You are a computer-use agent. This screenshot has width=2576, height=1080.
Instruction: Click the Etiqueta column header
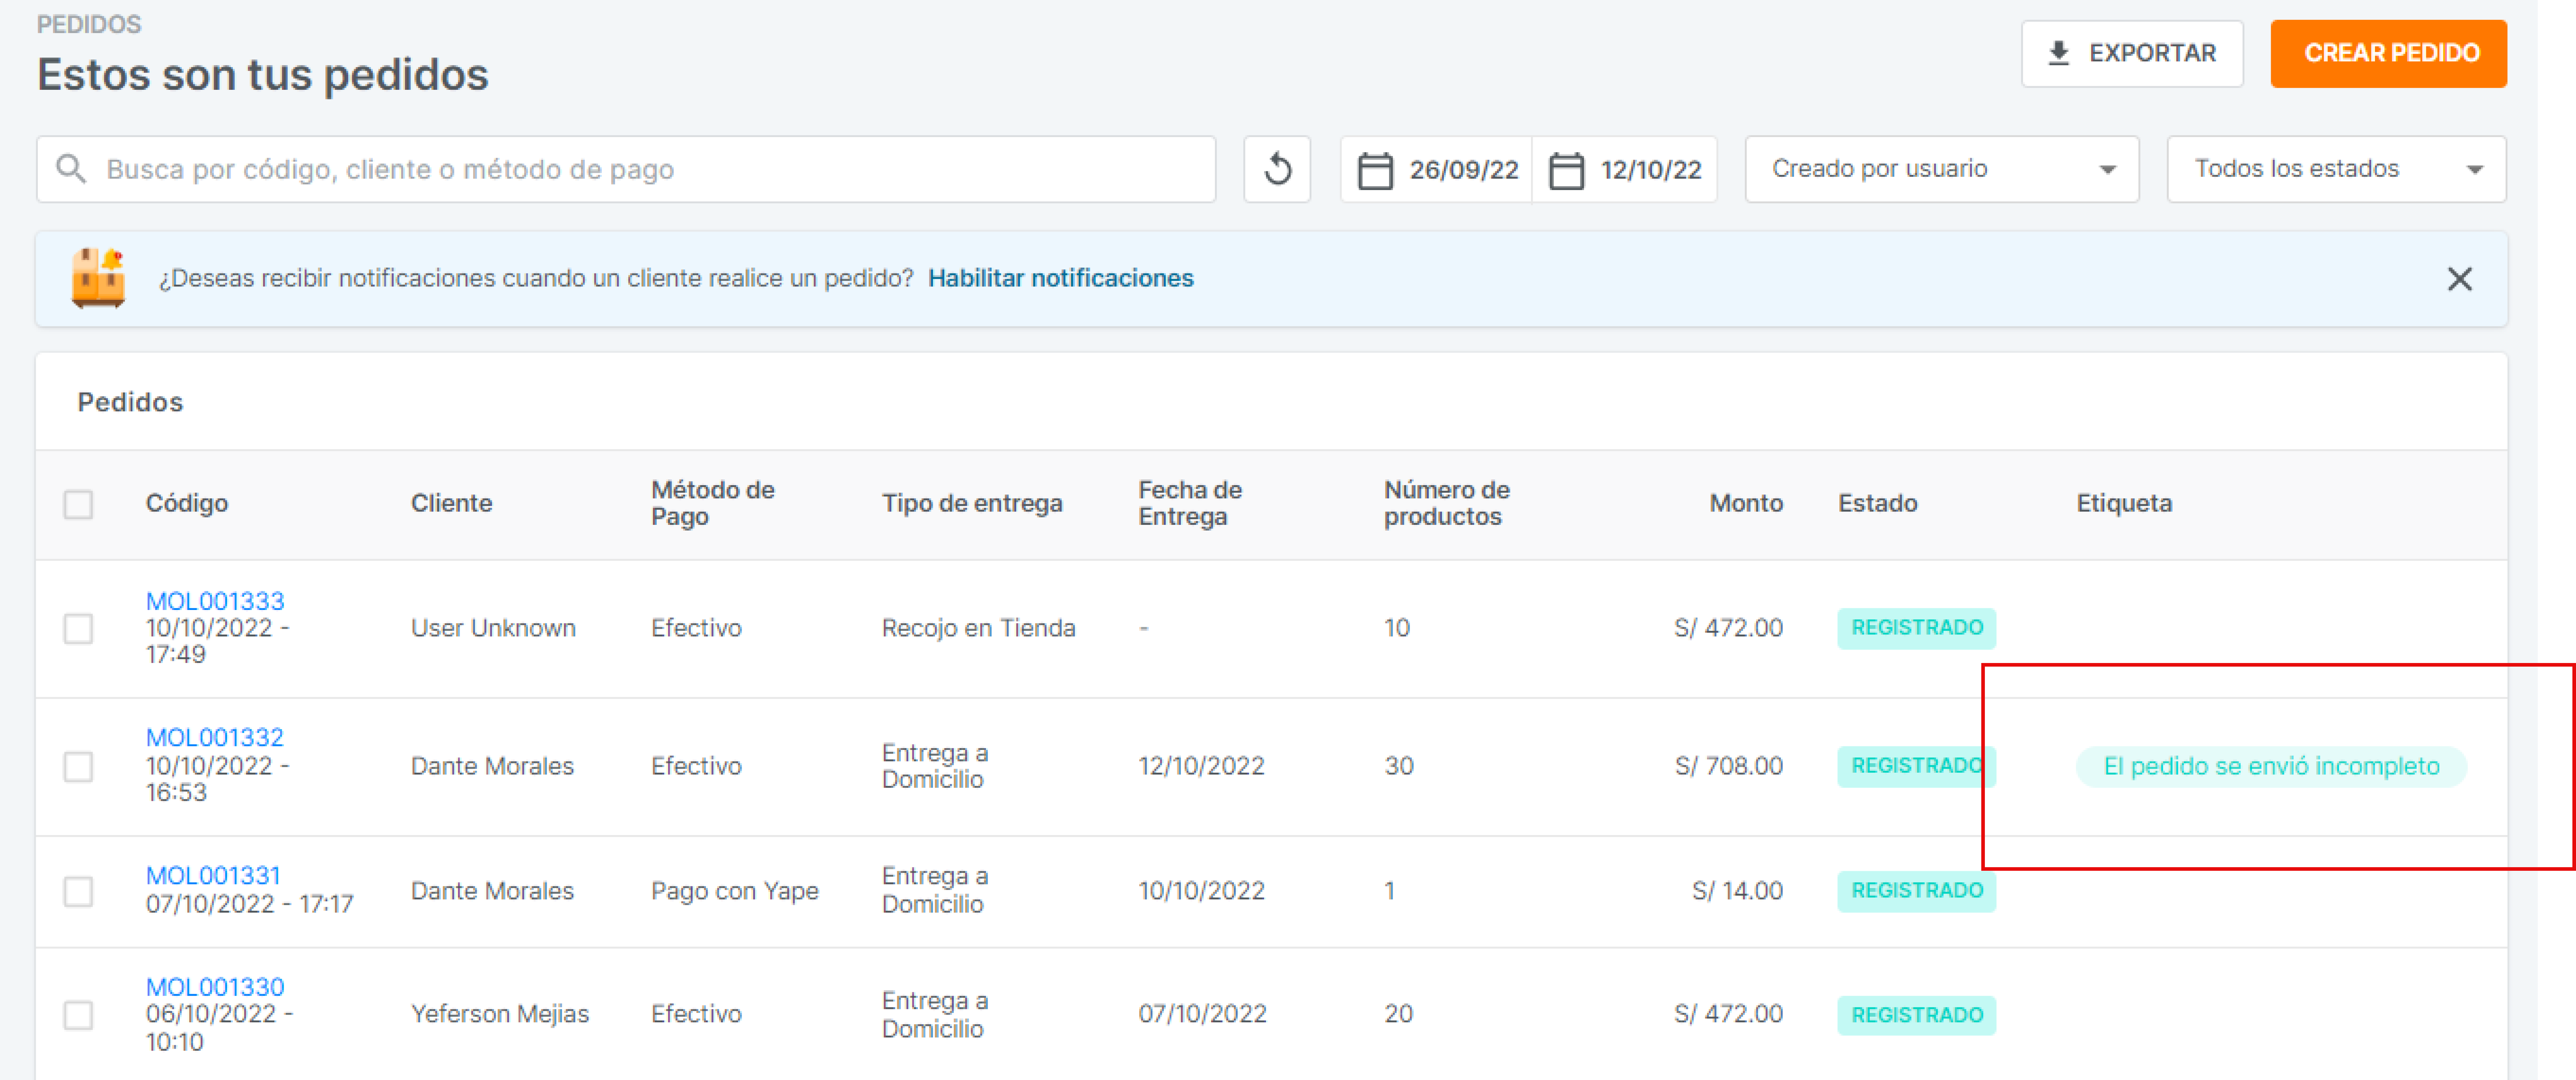[x=2124, y=503]
